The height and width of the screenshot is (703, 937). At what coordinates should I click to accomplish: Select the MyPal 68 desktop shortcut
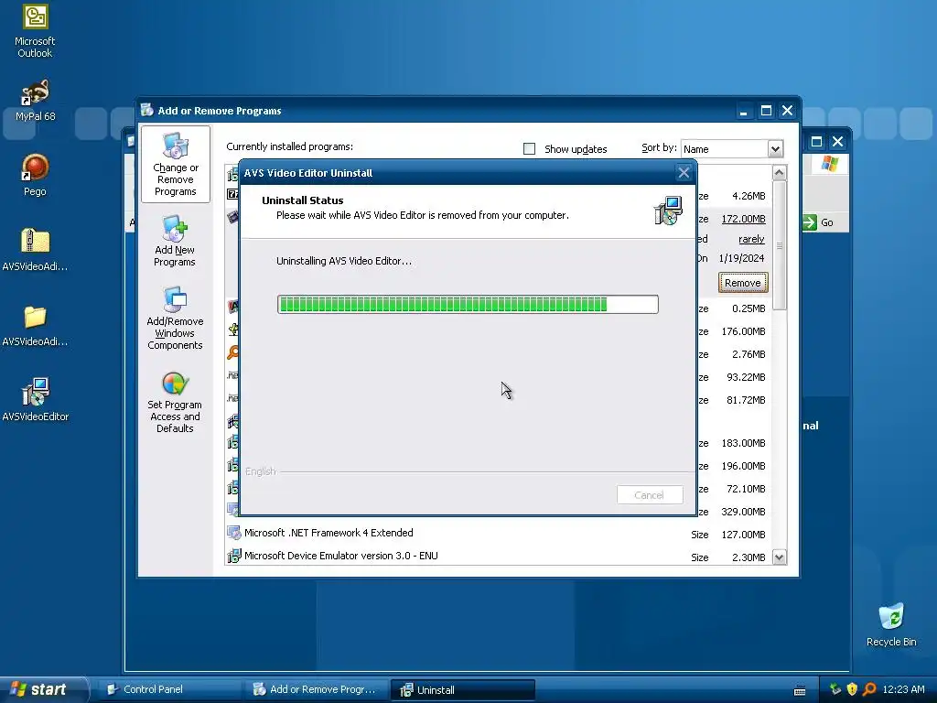tap(35, 100)
